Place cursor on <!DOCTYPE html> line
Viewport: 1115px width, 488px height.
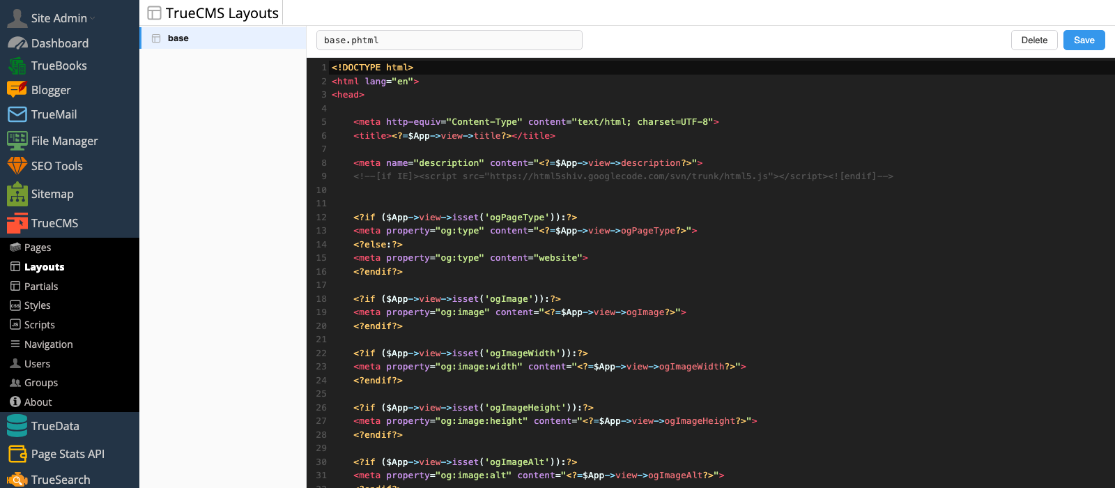click(373, 68)
